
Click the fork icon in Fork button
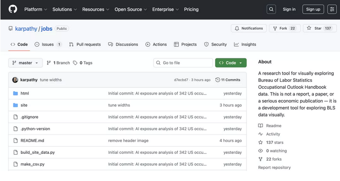275,29
